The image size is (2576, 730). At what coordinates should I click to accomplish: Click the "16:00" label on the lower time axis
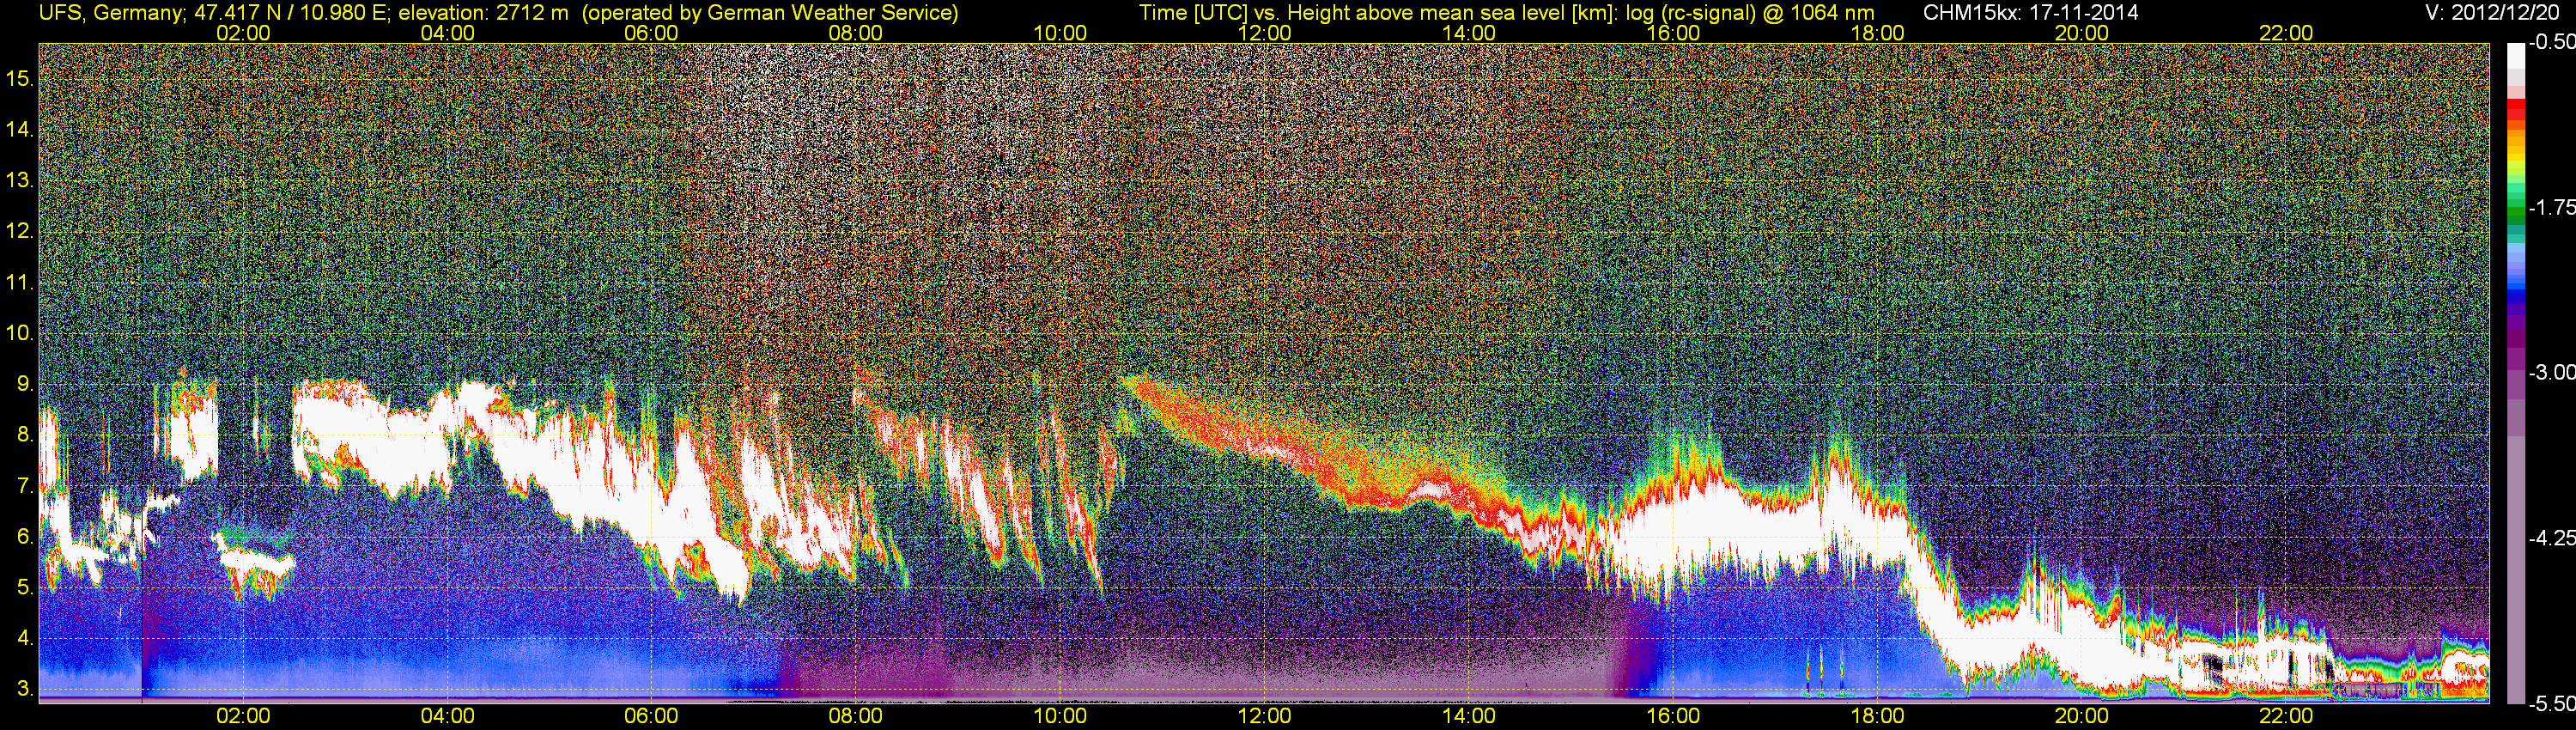tap(1673, 716)
